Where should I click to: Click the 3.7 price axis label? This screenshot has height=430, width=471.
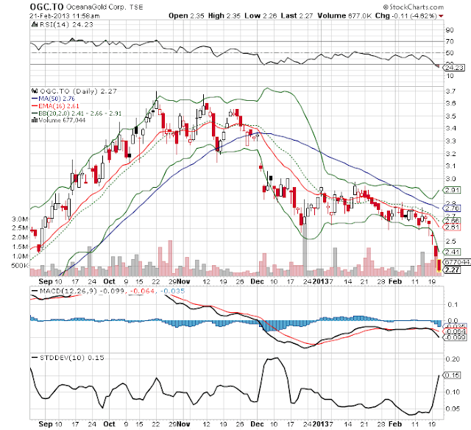tap(451, 91)
